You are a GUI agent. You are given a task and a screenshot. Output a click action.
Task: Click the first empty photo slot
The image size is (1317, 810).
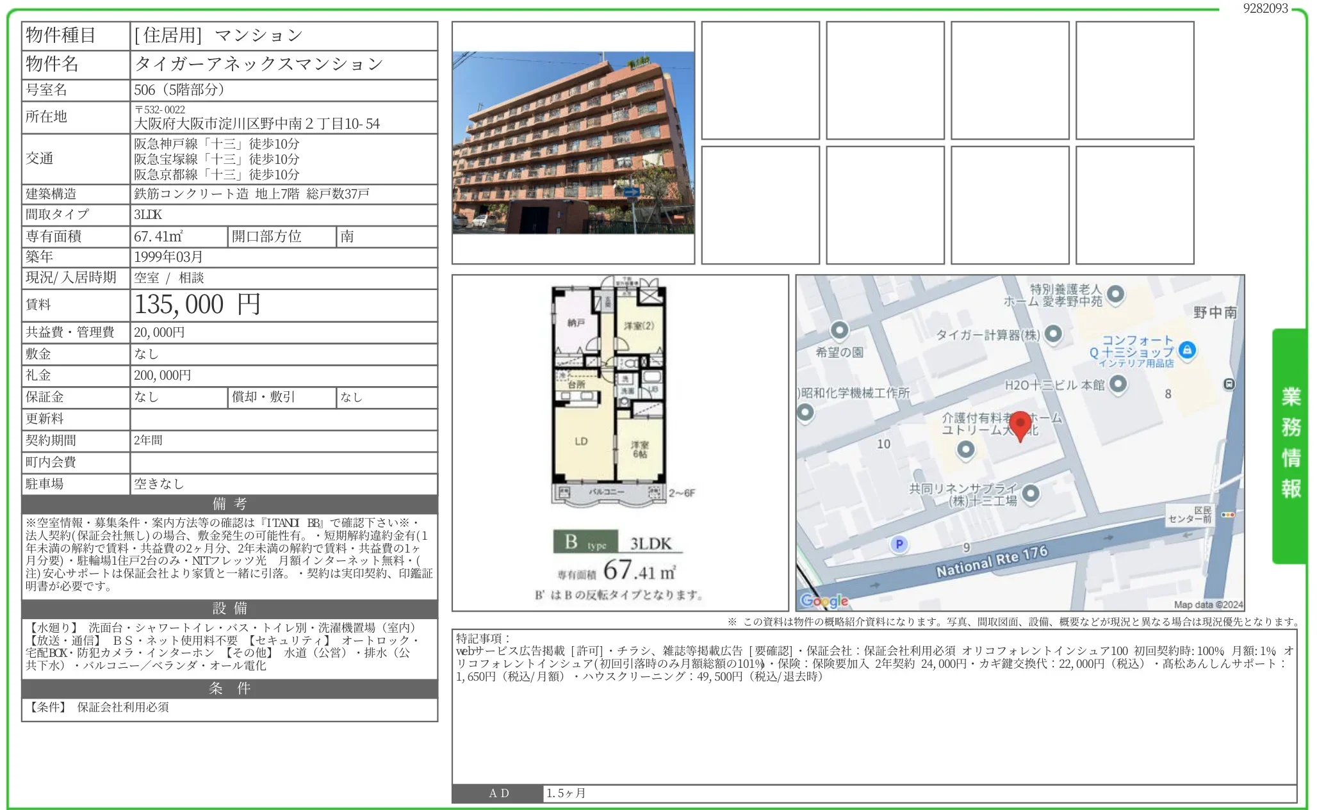[x=760, y=80]
